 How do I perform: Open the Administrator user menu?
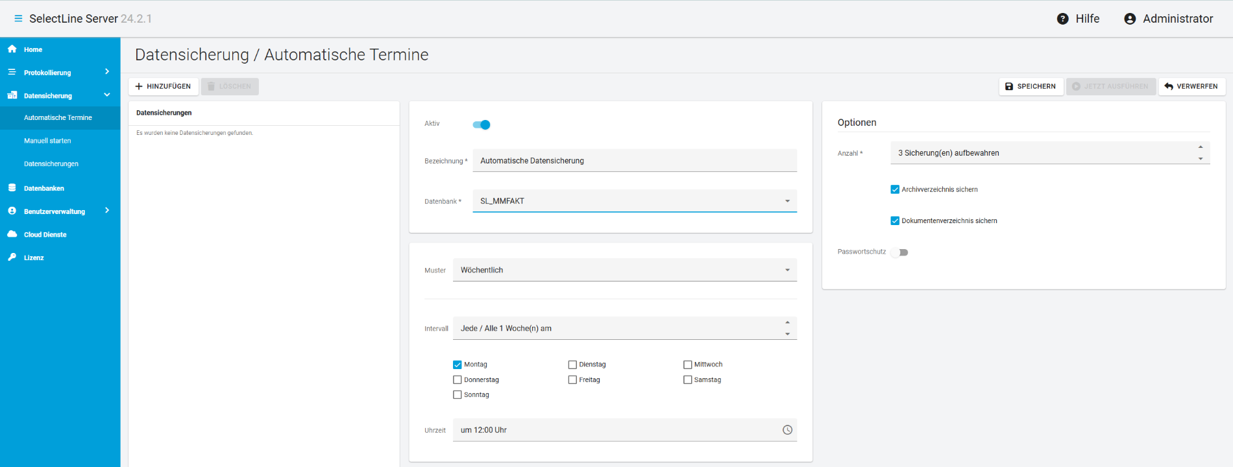pos(1169,19)
